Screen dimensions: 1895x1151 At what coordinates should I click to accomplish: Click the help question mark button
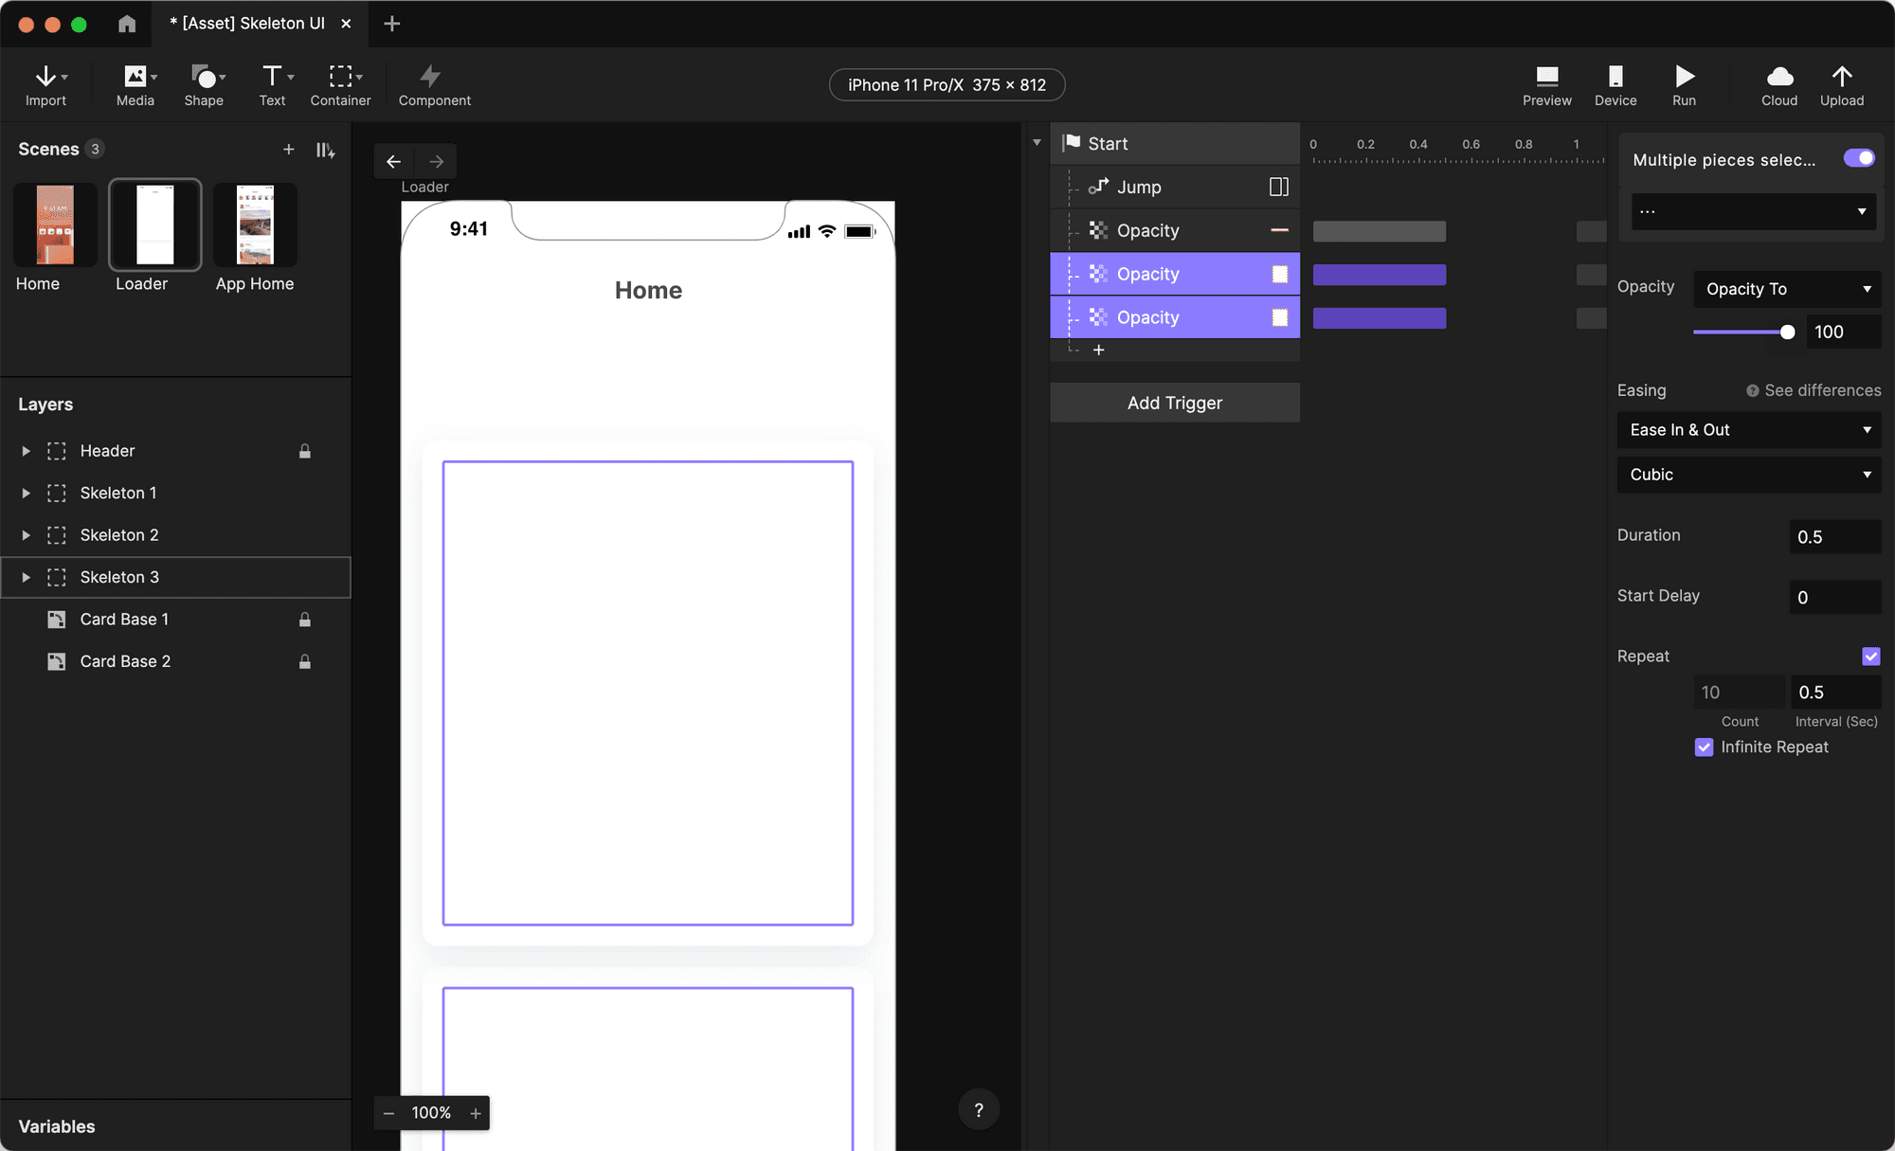pyautogui.click(x=979, y=1109)
